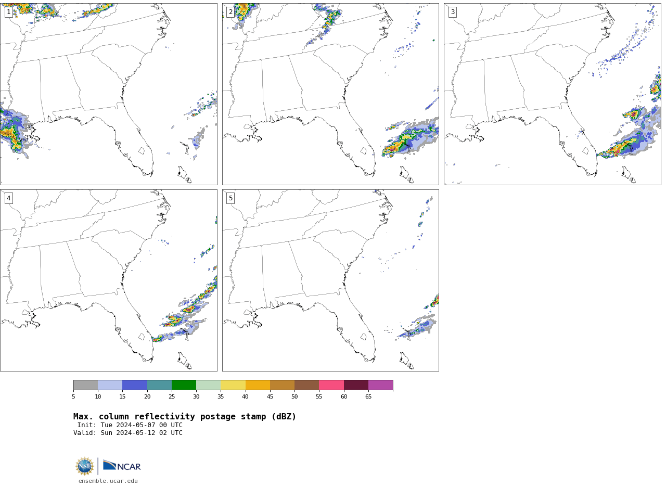The width and height of the screenshot is (666, 487).
Task: Click the colorbar tick label 5
Action: click(x=73, y=397)
